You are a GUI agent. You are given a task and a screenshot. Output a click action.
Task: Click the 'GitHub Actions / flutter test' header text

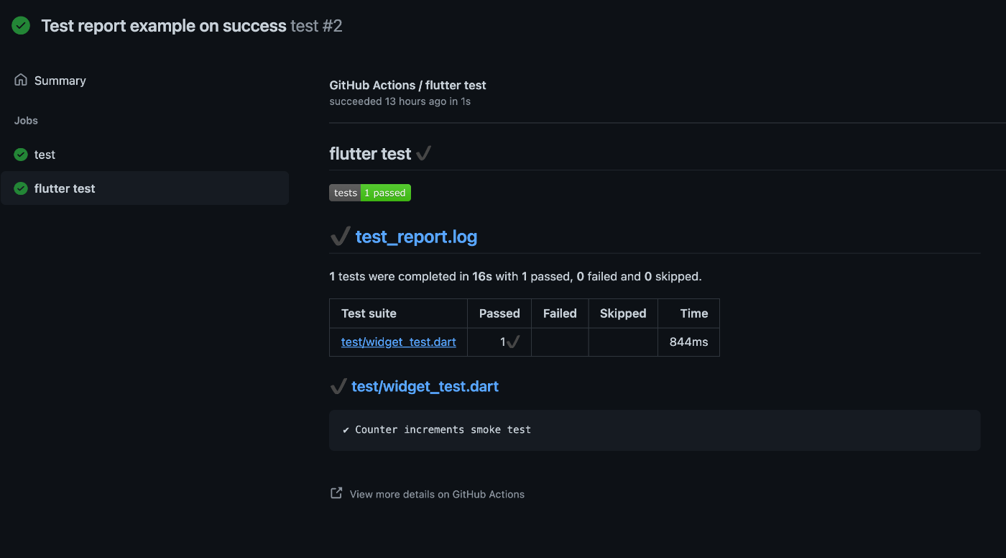point(407,85)
